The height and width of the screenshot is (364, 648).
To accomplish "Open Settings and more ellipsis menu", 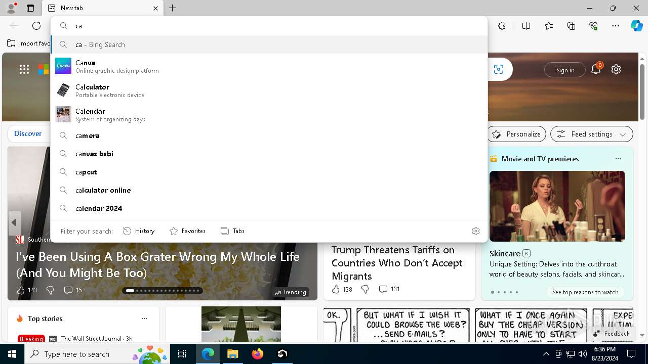I will click(616, 26).
